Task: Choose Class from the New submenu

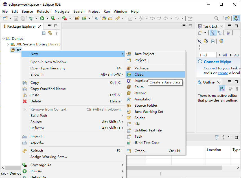Action: coord(155,74)
